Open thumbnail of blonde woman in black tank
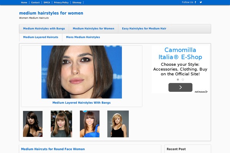230x153 pixels. click(x=118, y=124)
